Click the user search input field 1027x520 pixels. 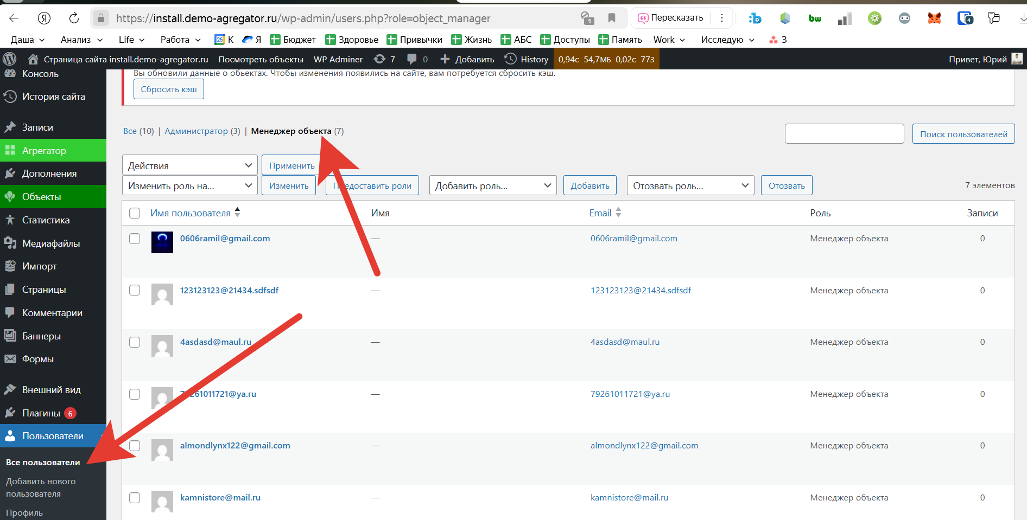coord(844,134)
